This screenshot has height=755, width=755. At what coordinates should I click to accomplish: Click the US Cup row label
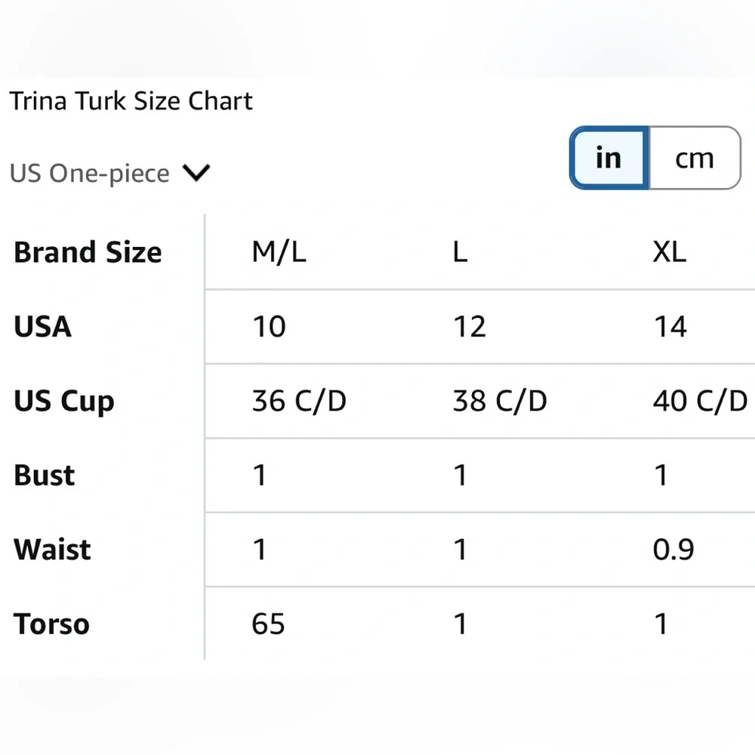[x=64, y=401]
